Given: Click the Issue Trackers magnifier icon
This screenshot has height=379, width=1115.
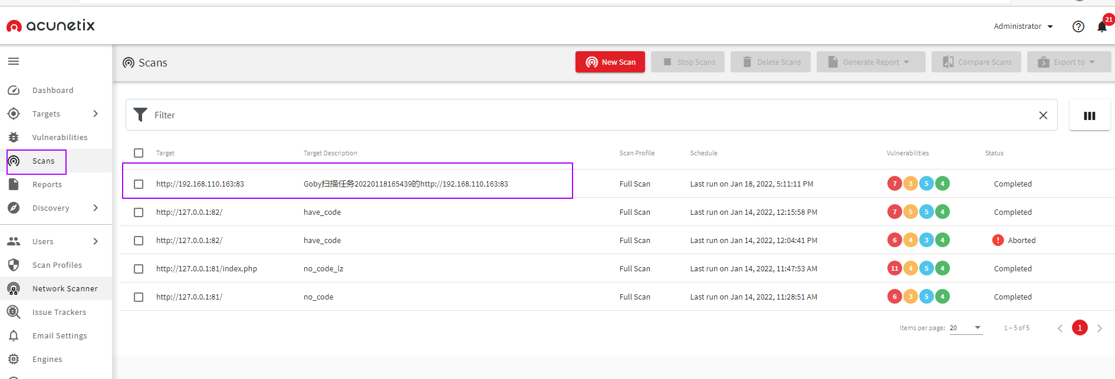Looking at the screenshot, I should tap(14, 312).
